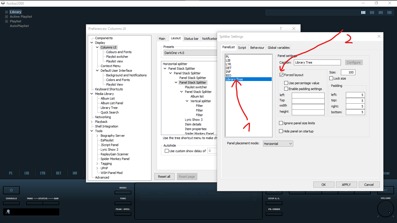Switch to the INF panel button in player
This screenshot has height=223, width=397.
(x=75, y=173)
